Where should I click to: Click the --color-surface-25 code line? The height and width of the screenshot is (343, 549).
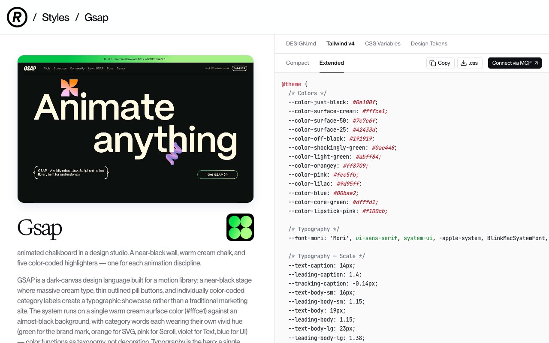pyautogui.click(x=333, y=129)
